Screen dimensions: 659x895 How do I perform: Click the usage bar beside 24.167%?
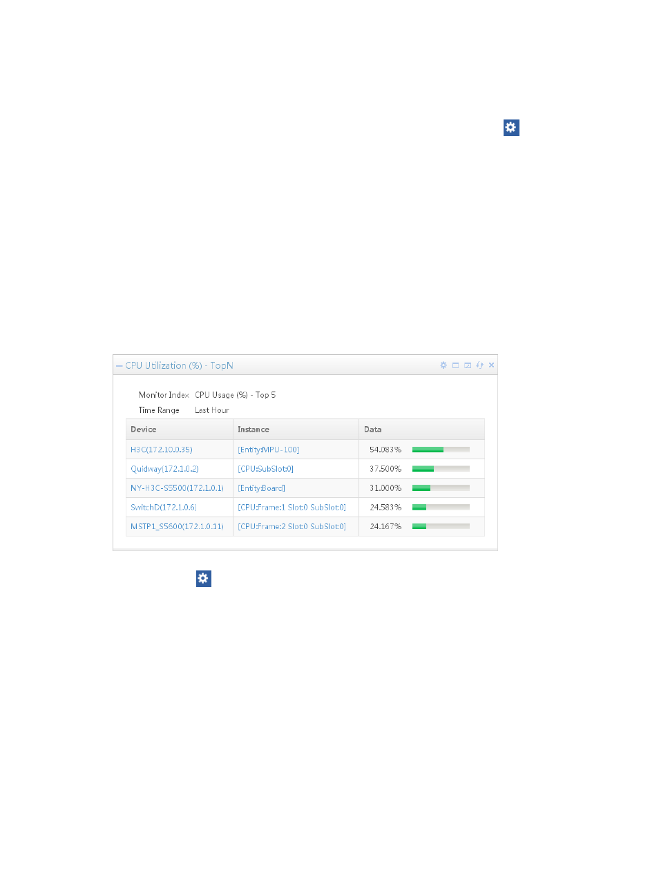click(441, 527)
